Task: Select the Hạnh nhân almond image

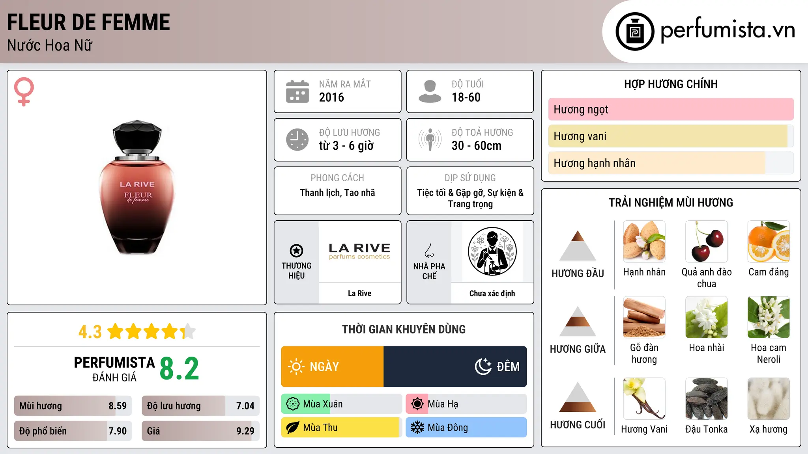Action: click(x=644, y=242)
